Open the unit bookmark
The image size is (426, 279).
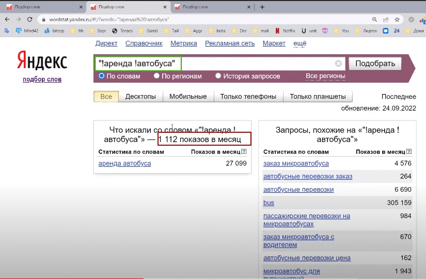coord(309,30)
